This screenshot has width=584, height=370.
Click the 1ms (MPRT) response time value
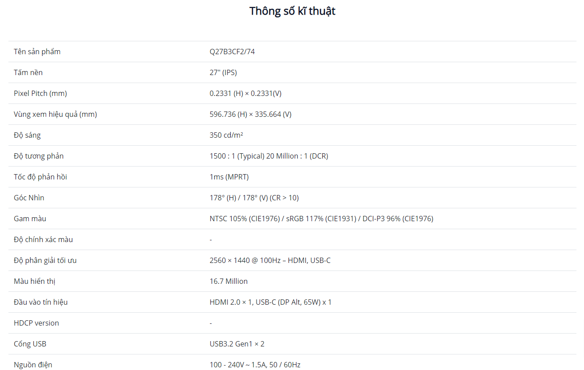pos(229,177)
